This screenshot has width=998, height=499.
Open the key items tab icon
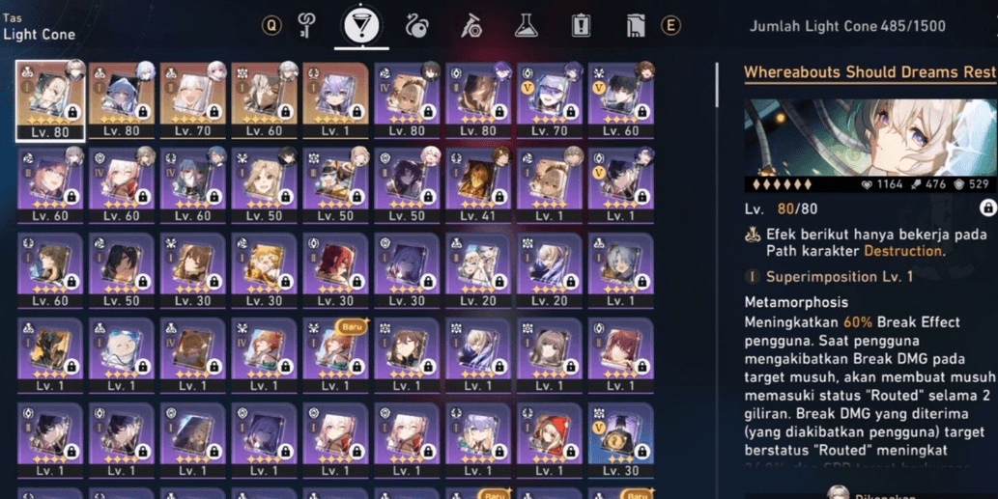point(307,26)
